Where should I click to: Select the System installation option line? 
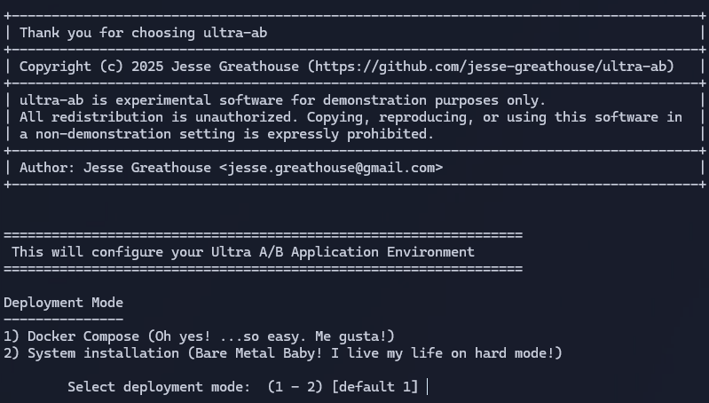[283, 353]
